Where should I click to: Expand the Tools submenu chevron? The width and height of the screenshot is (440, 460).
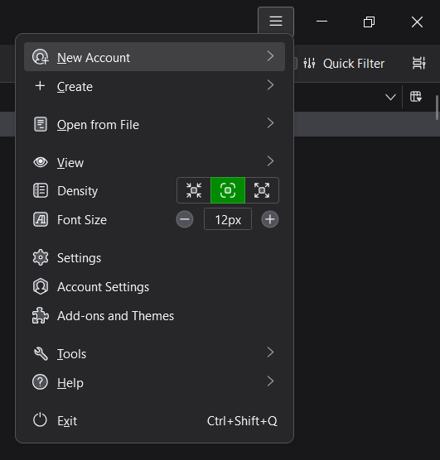point(270,352)
